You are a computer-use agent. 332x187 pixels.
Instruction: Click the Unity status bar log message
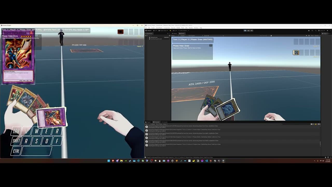[x=179, y=157]
